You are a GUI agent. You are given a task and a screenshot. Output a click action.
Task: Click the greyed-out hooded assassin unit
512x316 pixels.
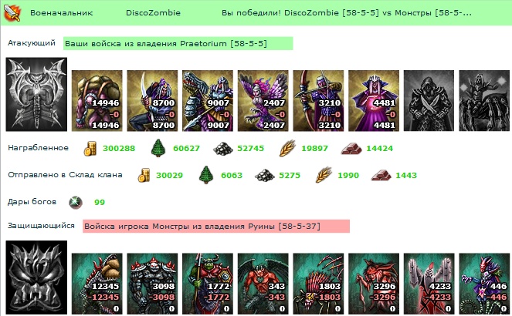pyautogui.click(x=429, y=101)
